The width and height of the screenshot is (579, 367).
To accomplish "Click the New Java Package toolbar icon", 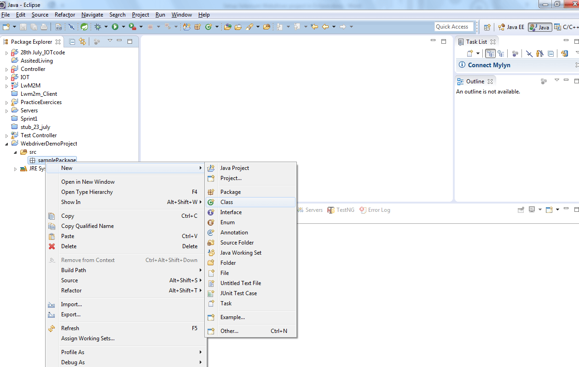I will 198,27.
